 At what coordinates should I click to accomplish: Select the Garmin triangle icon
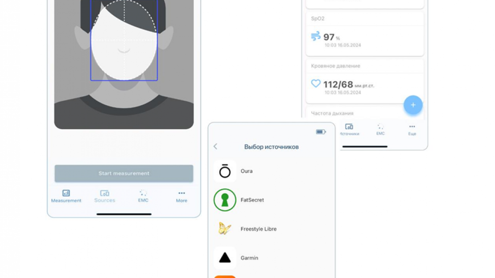[x=225, y=258]
